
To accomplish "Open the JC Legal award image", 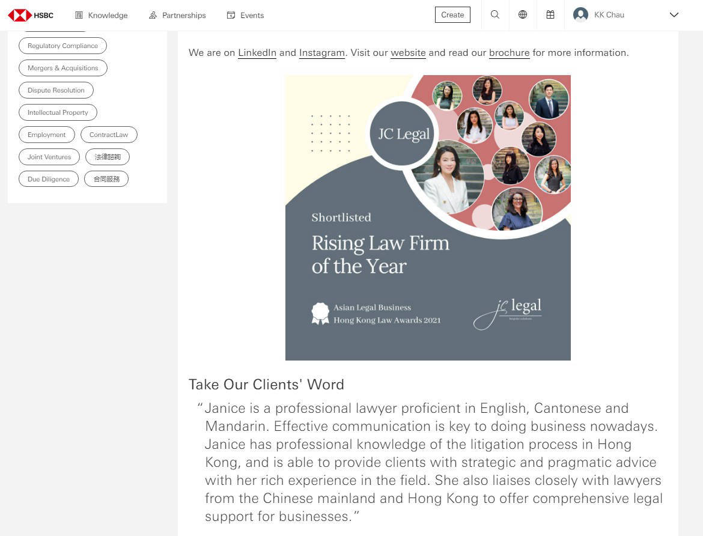I will 428,218.
